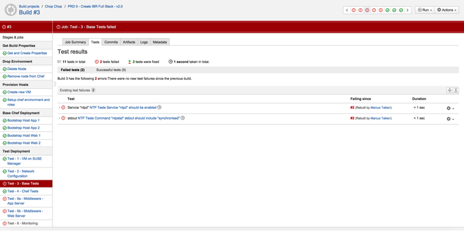Screen dimensions: 464x231
Task: Click the Bamboo logo icon
Action: click(x=10, y=10)
